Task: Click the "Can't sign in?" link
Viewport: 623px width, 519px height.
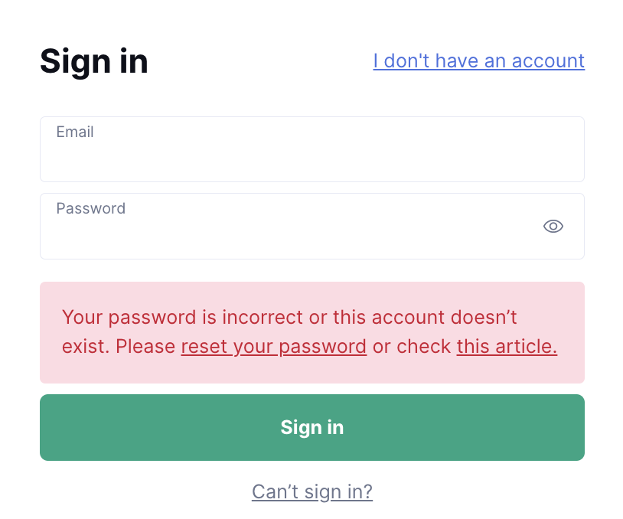Action: pyautogui.click(x=311, y=491)
